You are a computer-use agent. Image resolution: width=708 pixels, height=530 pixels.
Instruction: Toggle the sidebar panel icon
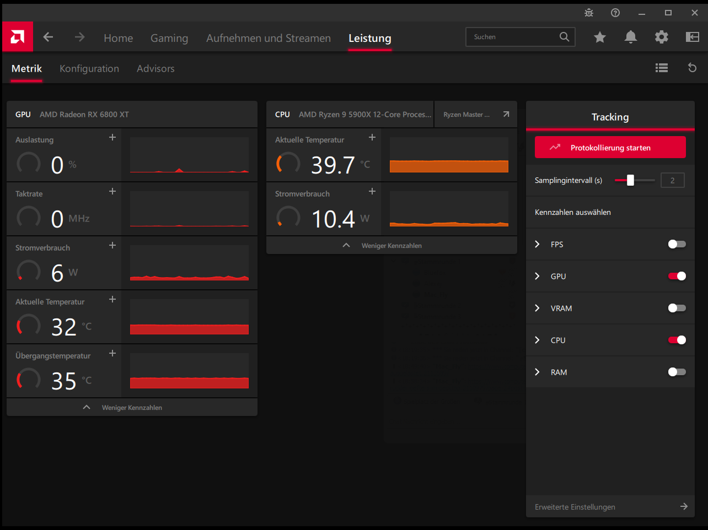[x=693, y=37]
